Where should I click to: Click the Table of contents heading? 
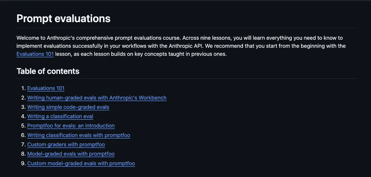[48, 71]
